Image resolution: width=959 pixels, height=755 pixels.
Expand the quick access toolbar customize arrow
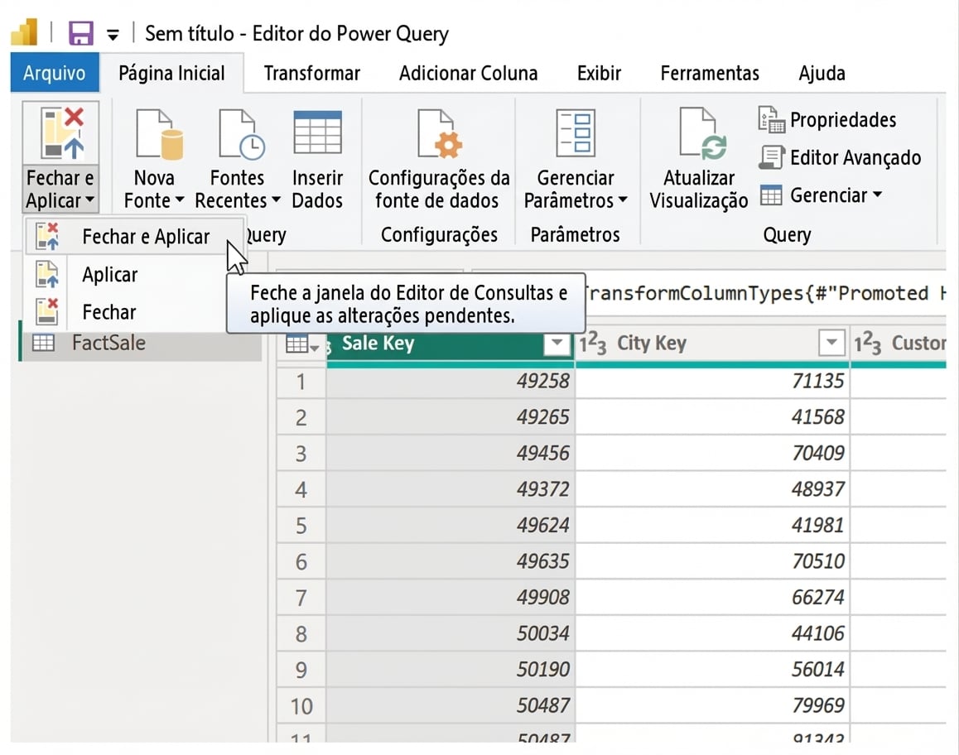113,35
